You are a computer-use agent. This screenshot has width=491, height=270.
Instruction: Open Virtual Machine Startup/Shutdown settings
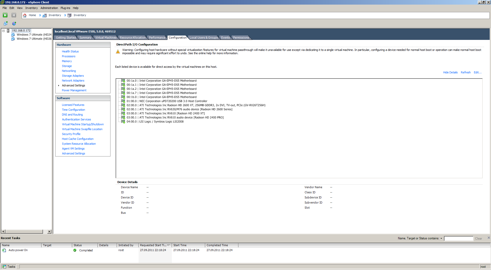click(83, 125)
